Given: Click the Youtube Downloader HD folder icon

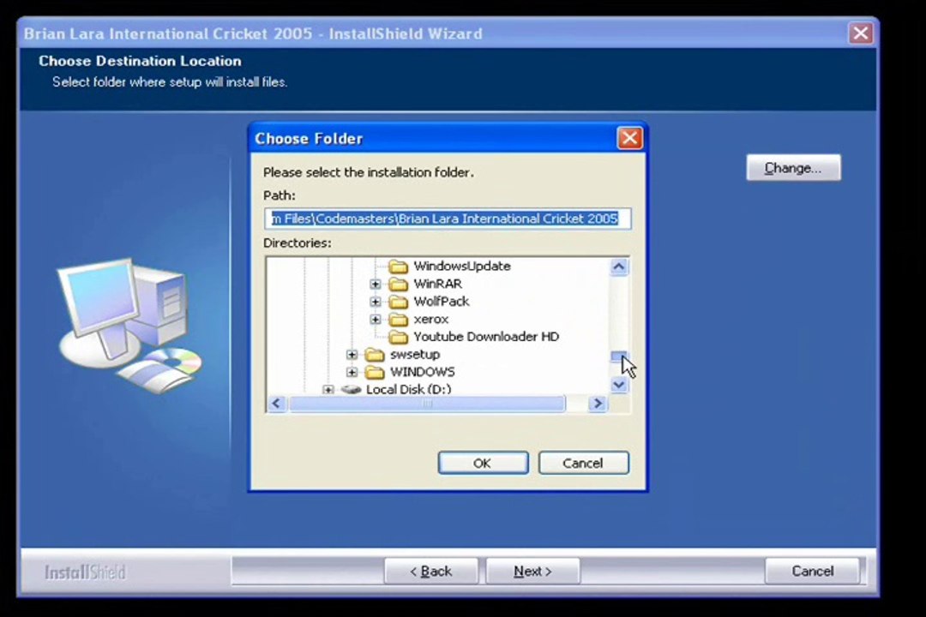Looking at the screenshot, I should point(398,337).
